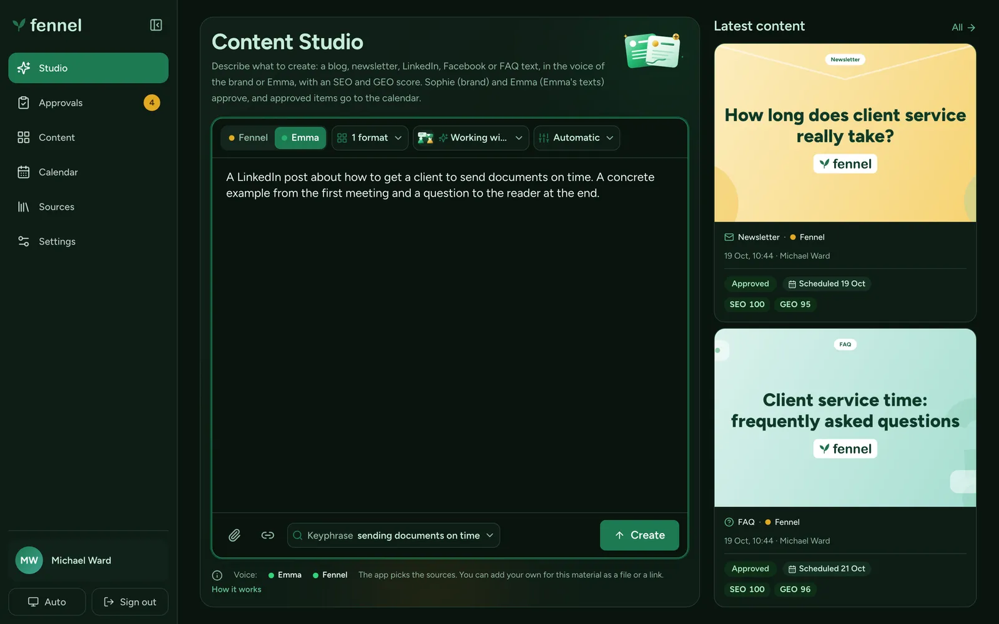Click the Approvals count badge showing 4

coord(152,103)
